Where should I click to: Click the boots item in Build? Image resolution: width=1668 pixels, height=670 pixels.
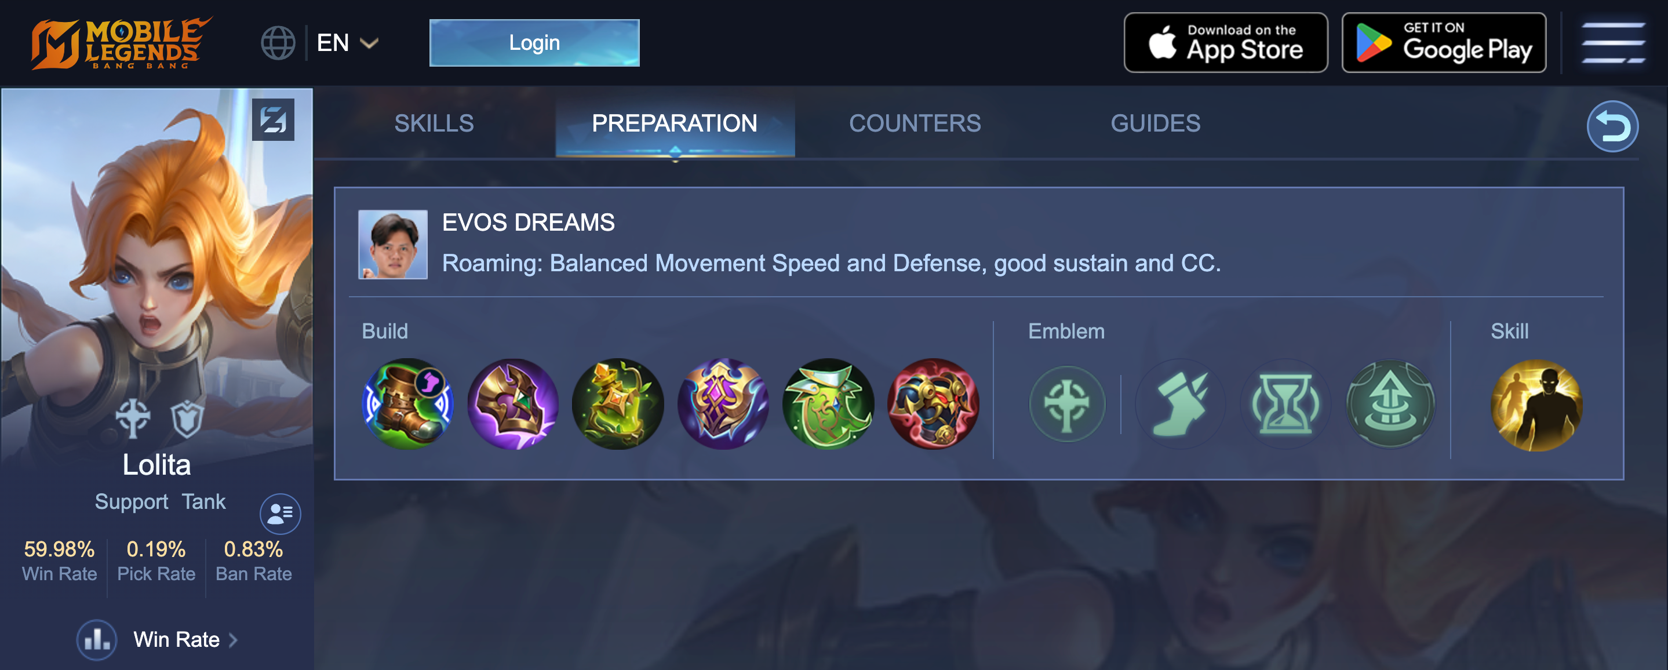[x=407, y=404]
